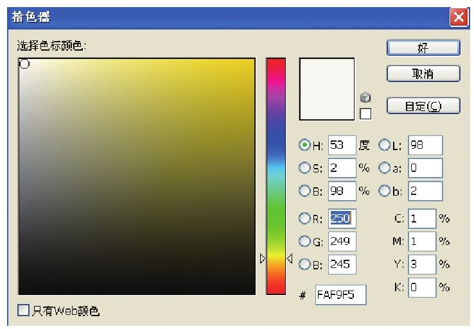The width and height of the screenshot is (474, 329).
Task: Select the B blue radio button
Action: click(x=304, y=264)
